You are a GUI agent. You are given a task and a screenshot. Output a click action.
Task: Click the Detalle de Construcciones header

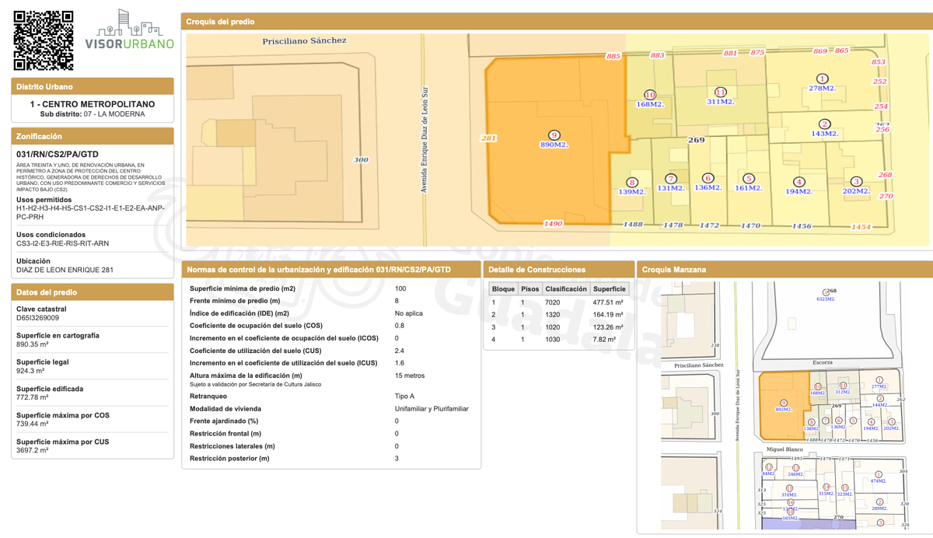(557, 270)
